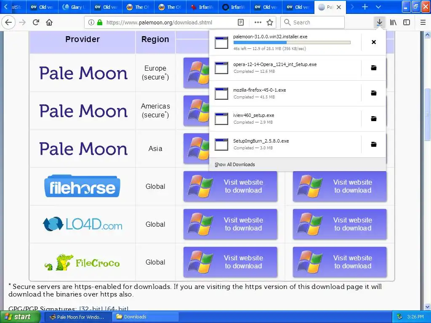Click the iview460_setup.exe file icon
431x323 pixels.
tap(221, 119)
